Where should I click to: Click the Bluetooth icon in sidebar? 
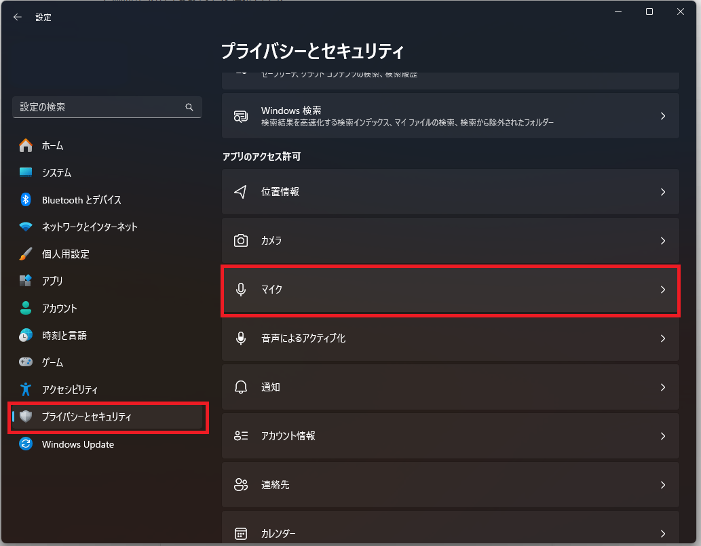26,199
